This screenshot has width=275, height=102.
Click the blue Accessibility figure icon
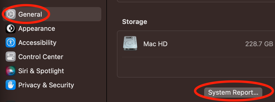(x=11, y=43)
